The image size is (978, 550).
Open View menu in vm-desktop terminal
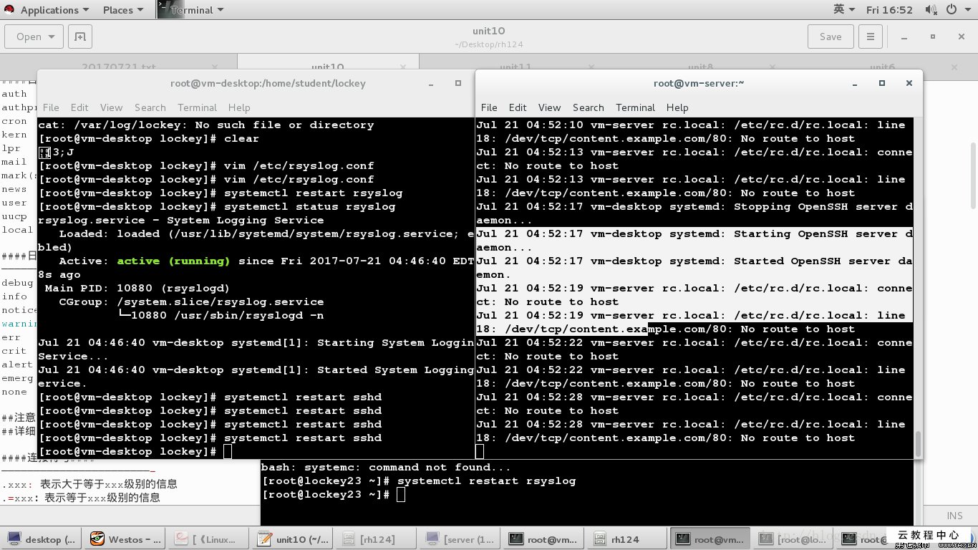[111, 107]
